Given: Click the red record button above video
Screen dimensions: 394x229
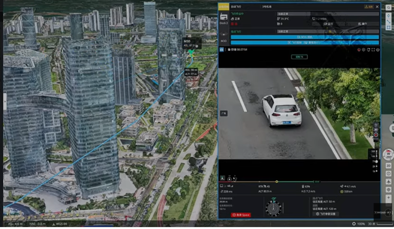Looking at the screenshot, I should (x=359, y=50).
